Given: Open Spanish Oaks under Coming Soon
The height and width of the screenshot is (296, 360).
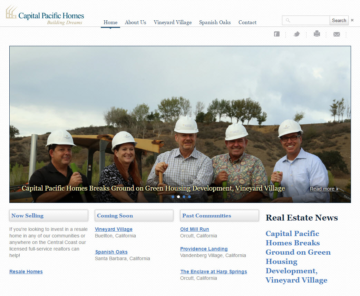Looking at the screenshot, I should pos(111,252).
